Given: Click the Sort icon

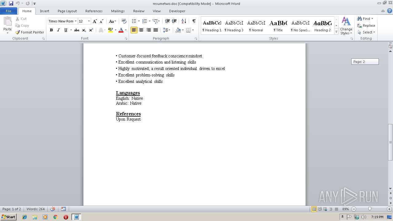Looking at the screenshot, I should tap(184, 21).
